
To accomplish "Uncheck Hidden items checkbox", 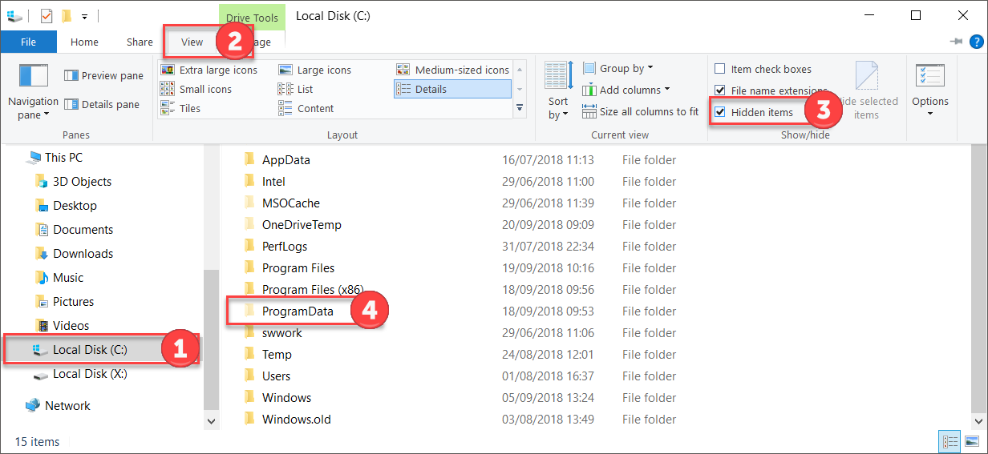I will click(x=720, y=112).
